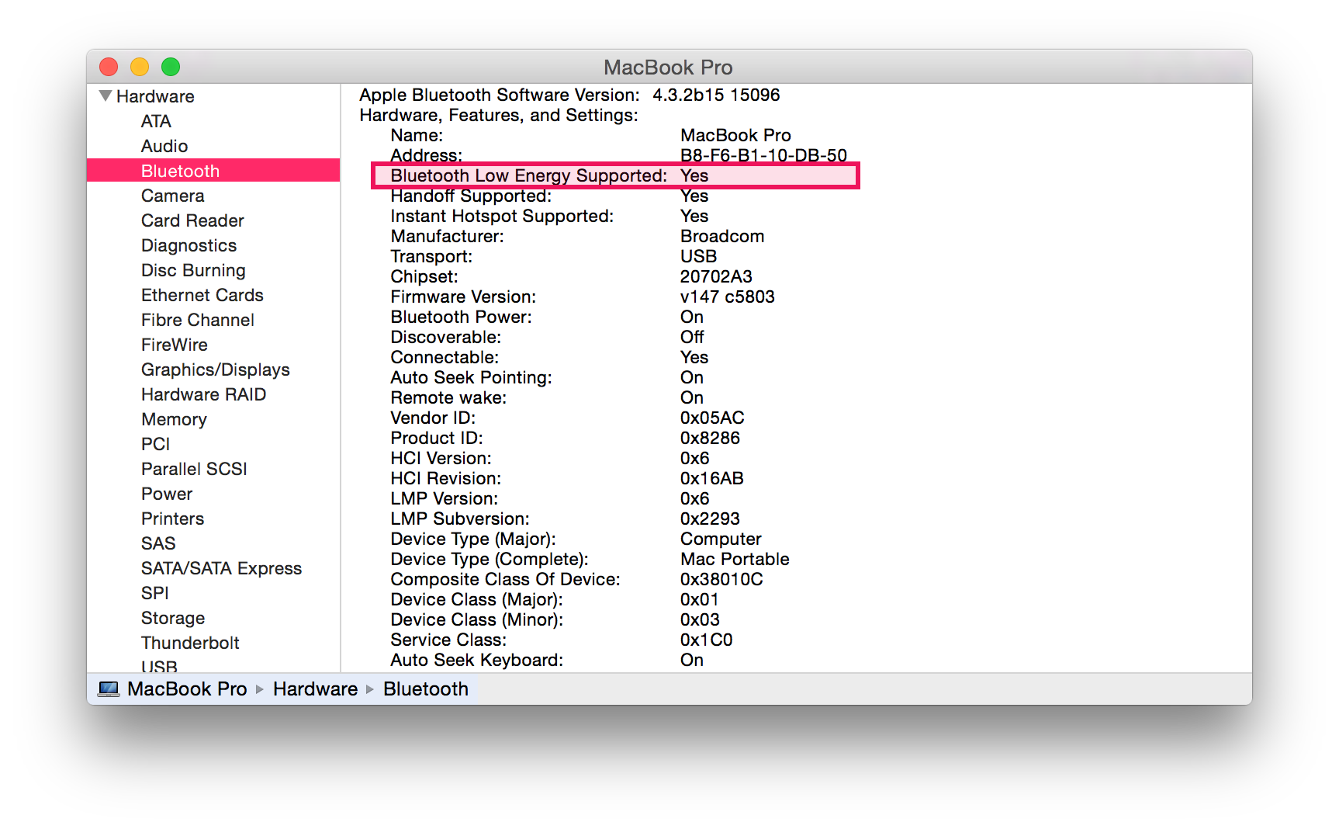Select ATA in the sidebar
The image size is (1339, 829).
156,121
